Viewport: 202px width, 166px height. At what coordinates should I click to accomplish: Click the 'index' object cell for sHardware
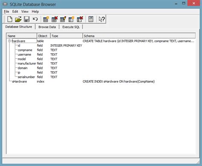point(40,81)
